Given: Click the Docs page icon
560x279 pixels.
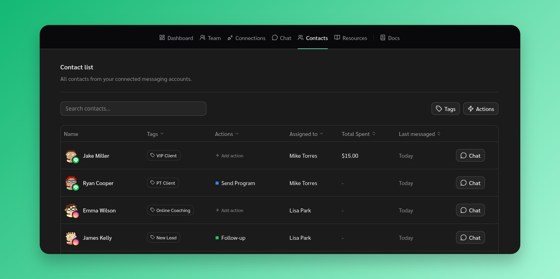Looking at the screenshot, I should (x=383, y=38).
